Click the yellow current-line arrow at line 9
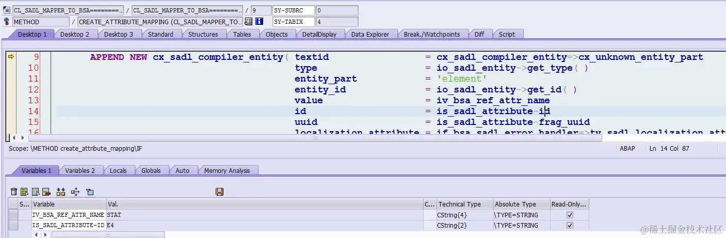Image resolution: width=726 pixels, height=238 pixels. tap(11, 57)
